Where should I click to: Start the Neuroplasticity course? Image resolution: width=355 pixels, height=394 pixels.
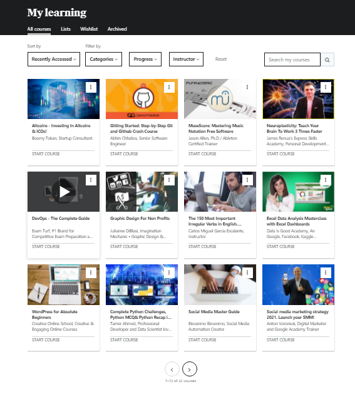[280, 154]
